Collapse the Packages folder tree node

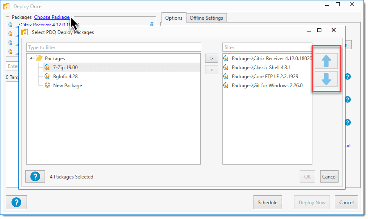[31, 58]
